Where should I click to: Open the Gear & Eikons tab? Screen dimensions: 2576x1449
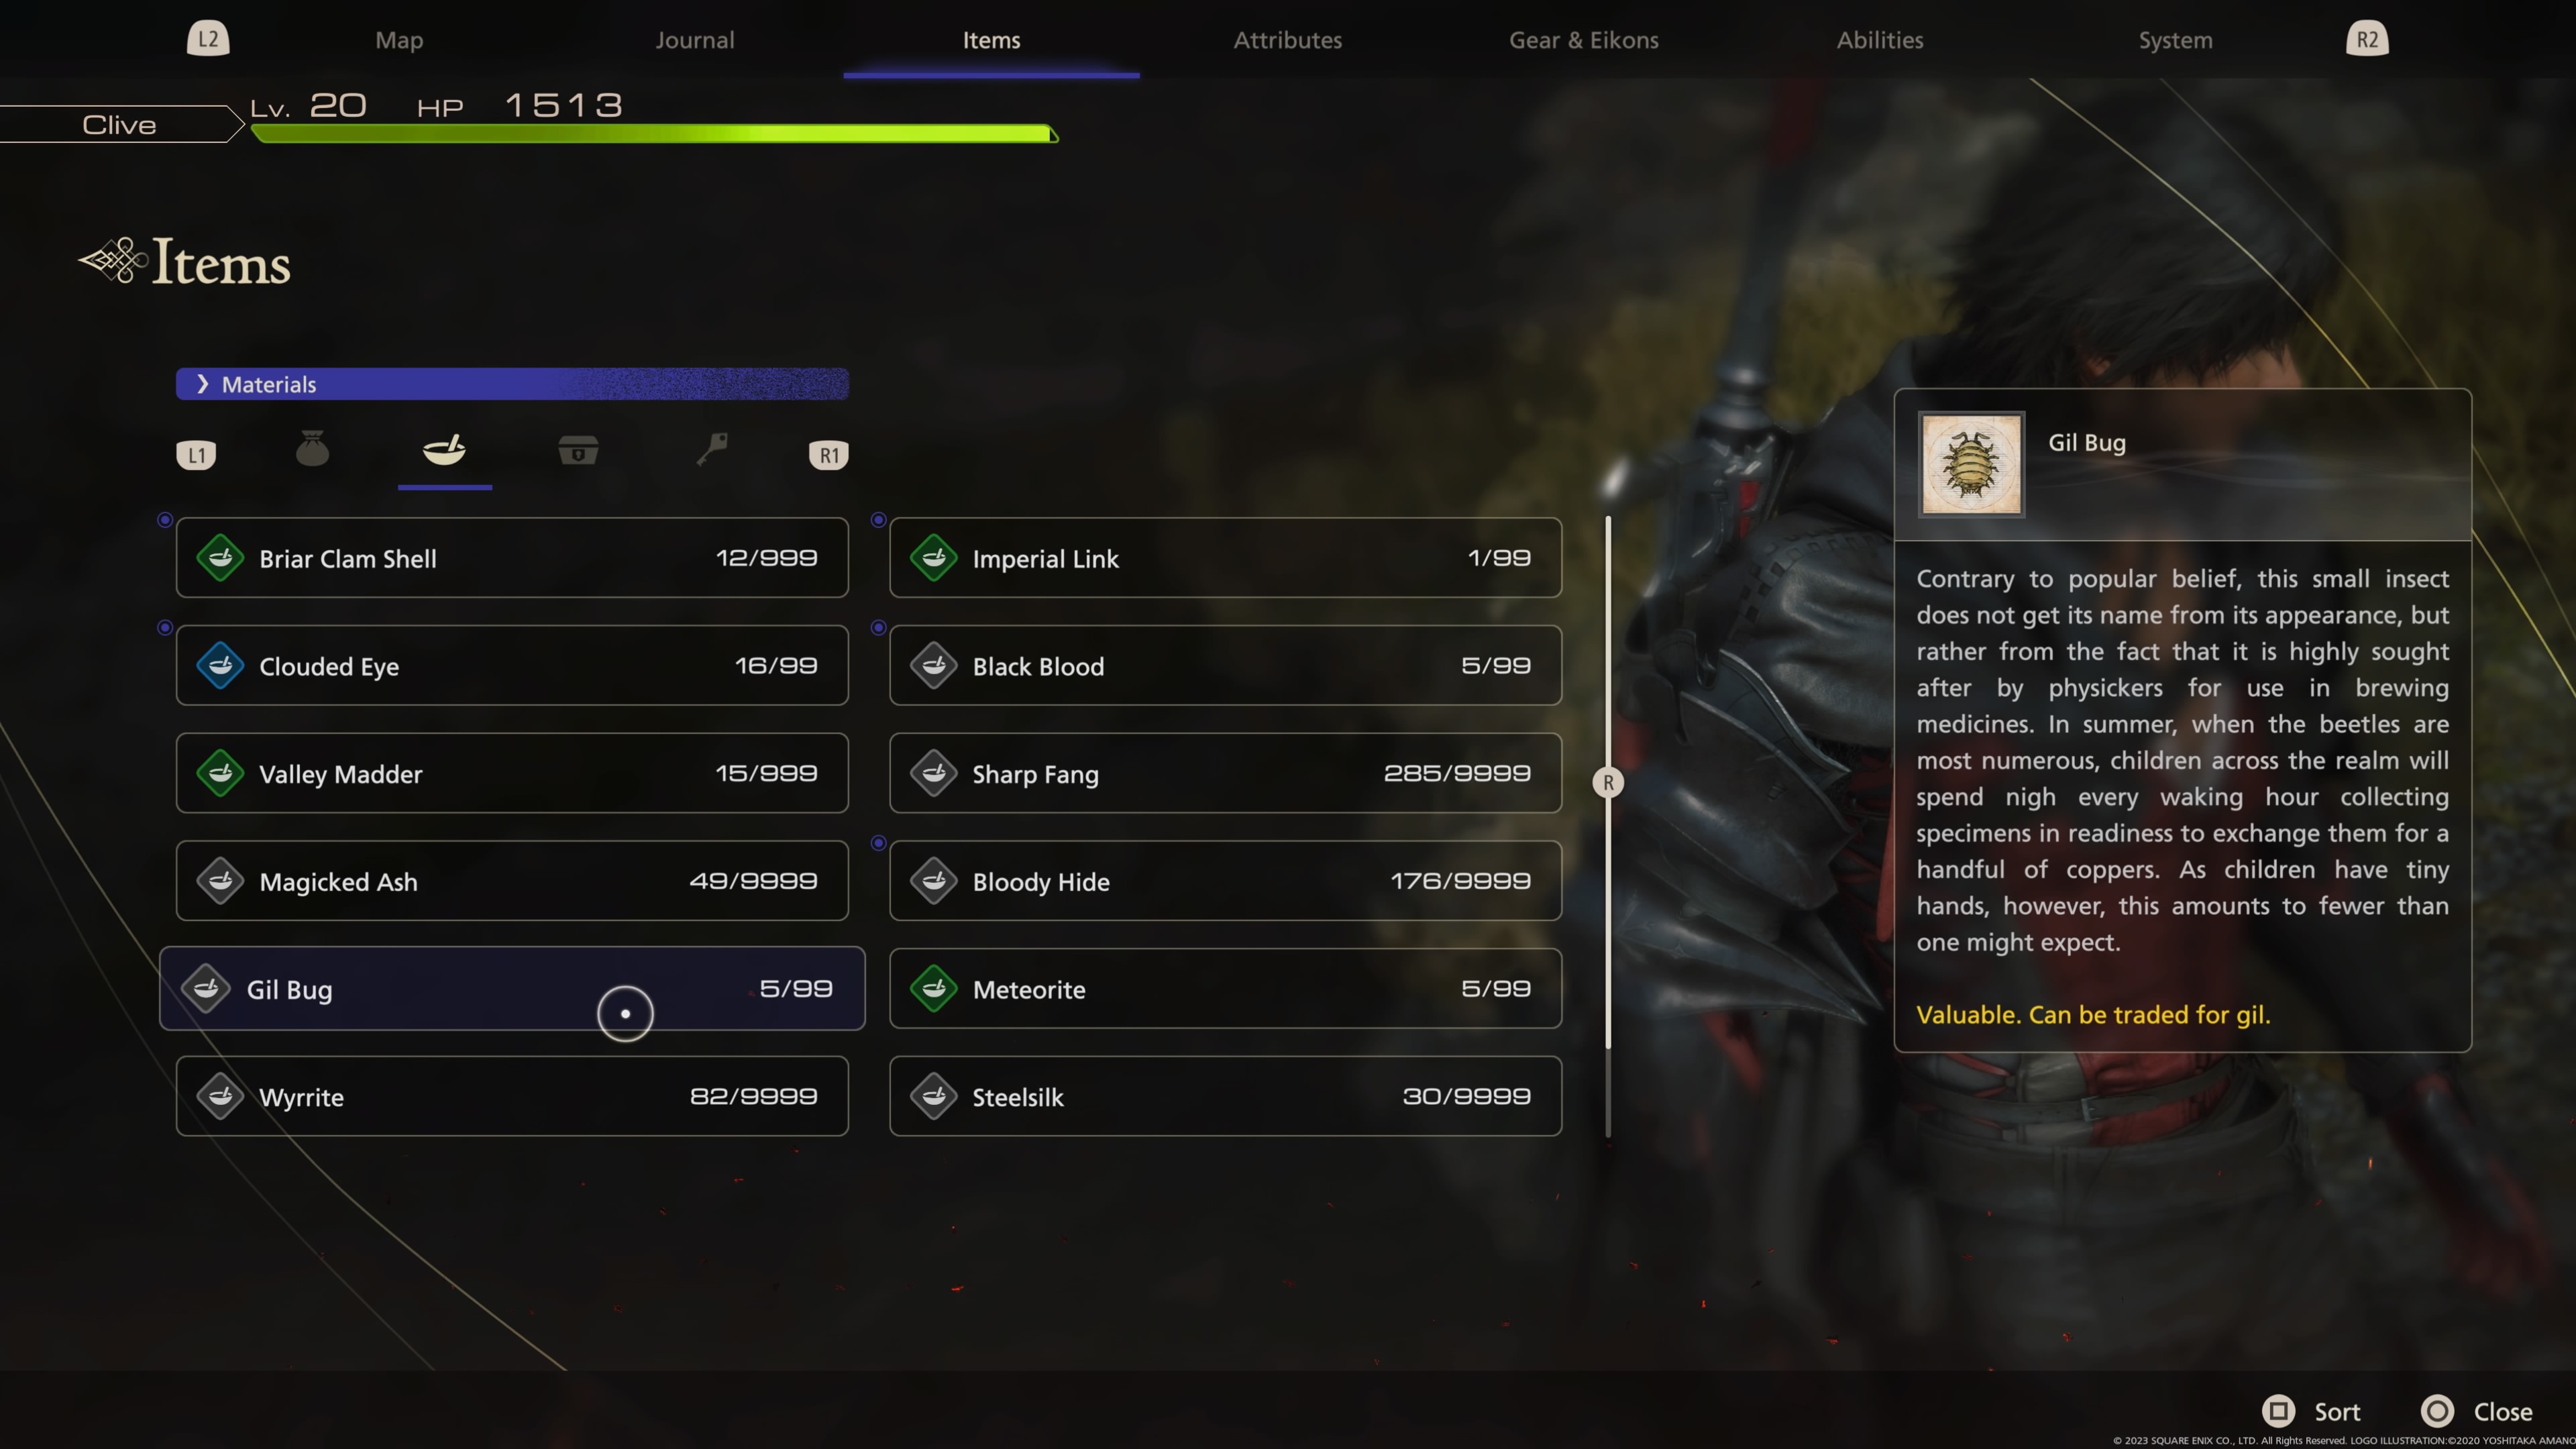point(1583,40)
